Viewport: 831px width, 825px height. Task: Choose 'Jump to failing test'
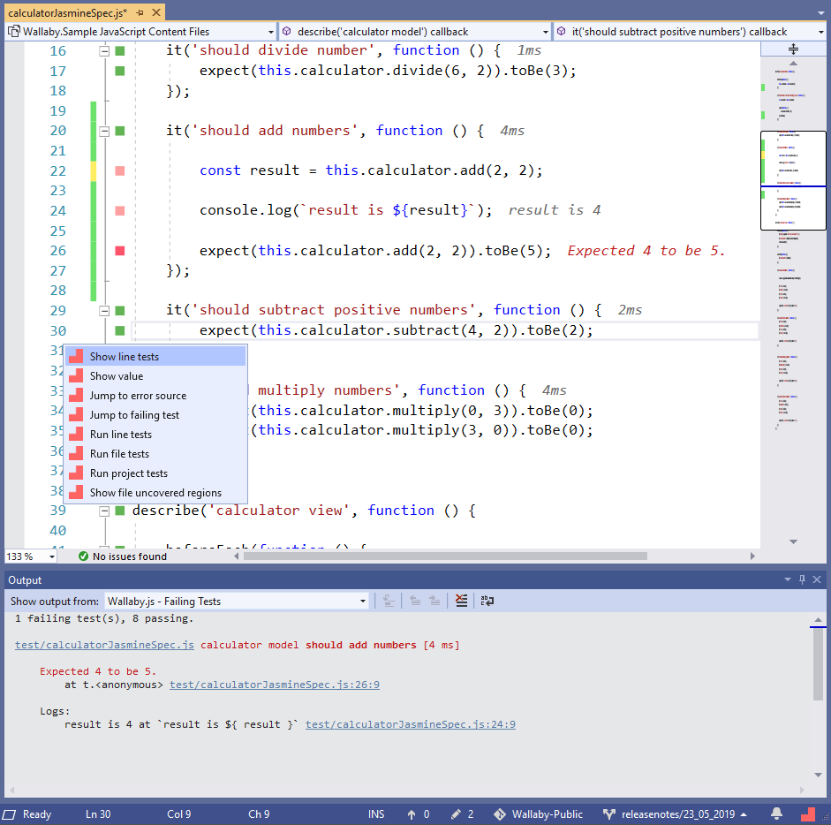155,415
